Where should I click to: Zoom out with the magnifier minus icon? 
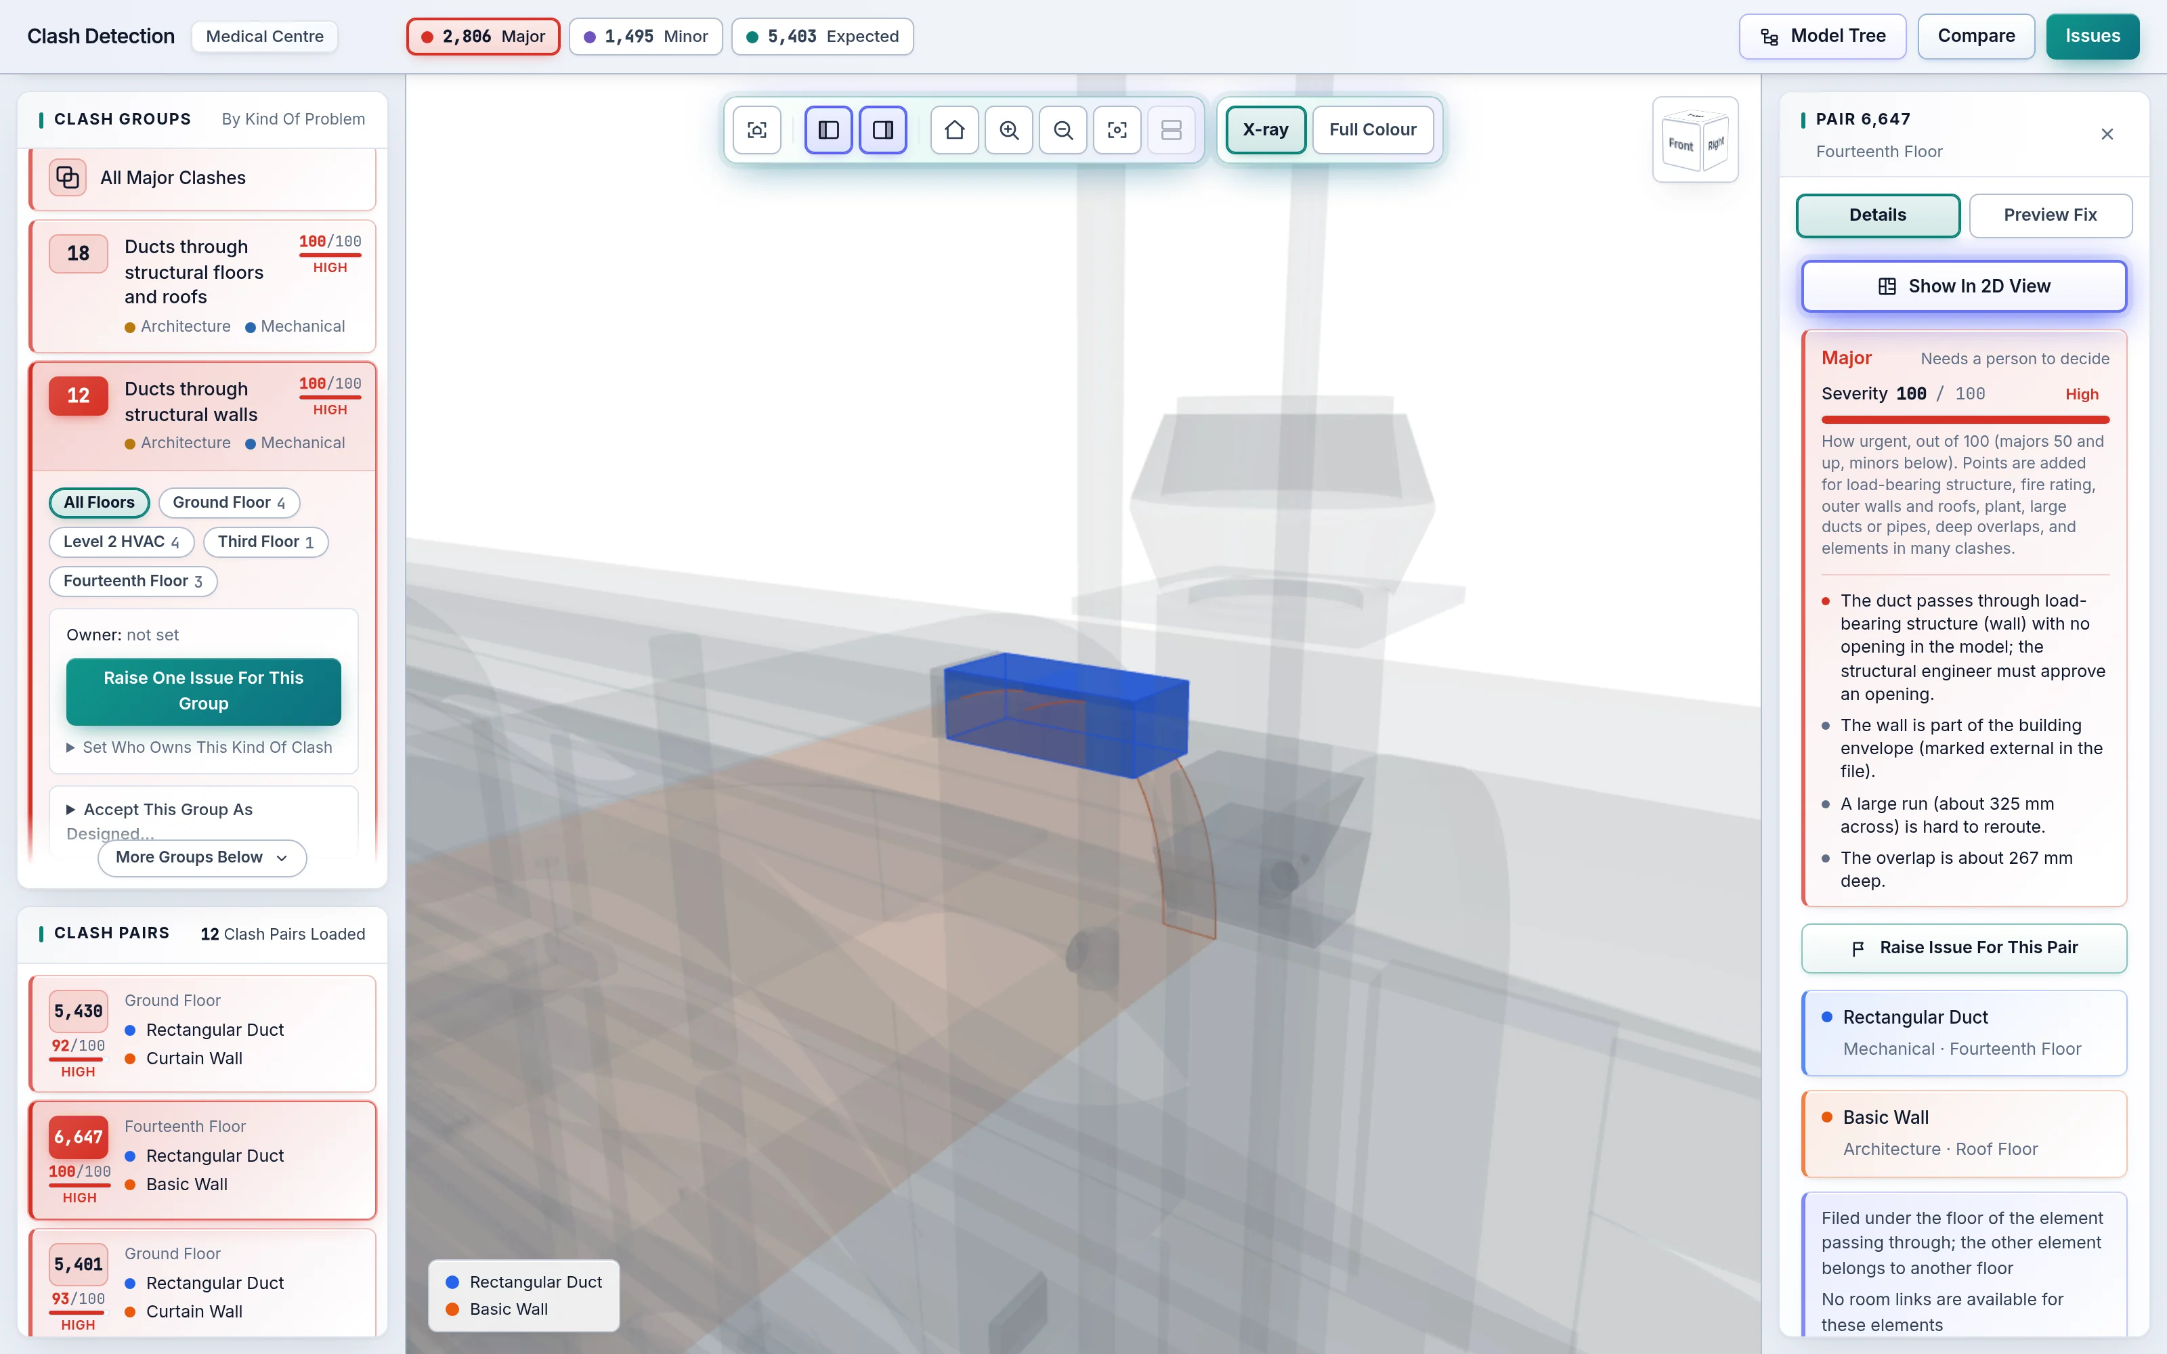(1063, 130)
